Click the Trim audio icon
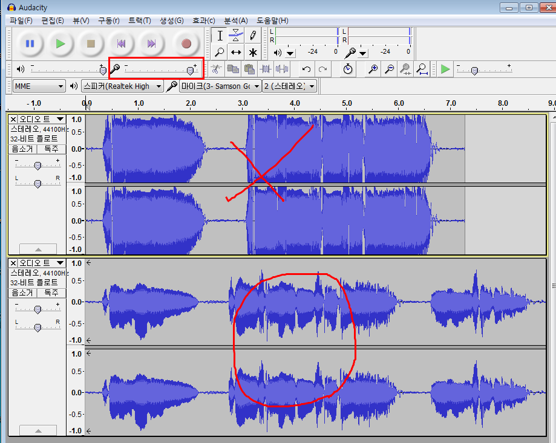The height and width of the screenshot is (443, 556). point(266,69)
